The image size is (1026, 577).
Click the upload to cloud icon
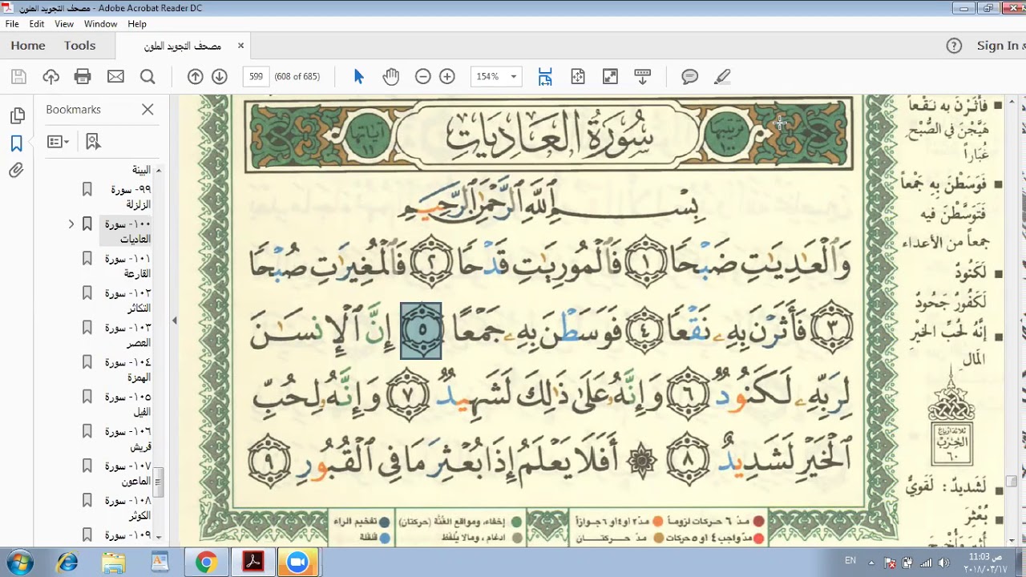coord(50,77)
